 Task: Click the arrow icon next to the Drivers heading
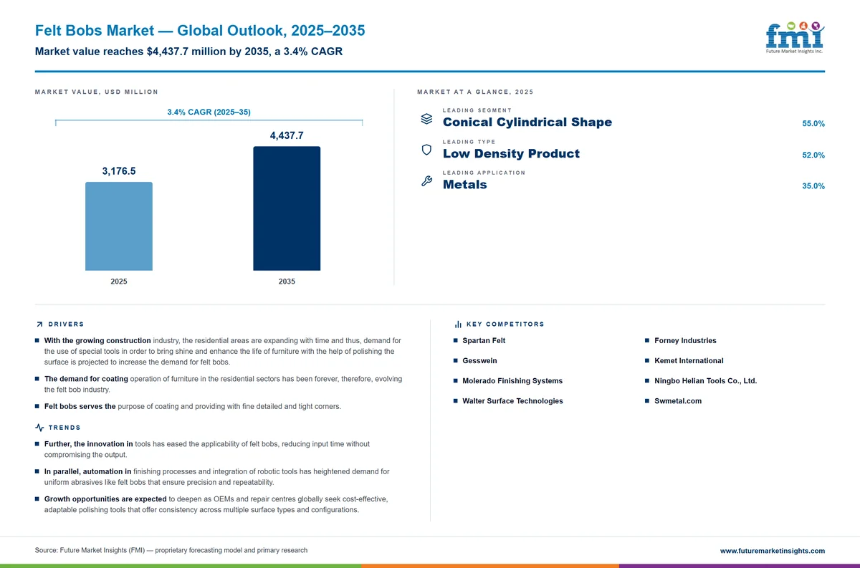[x=39, y=324]
